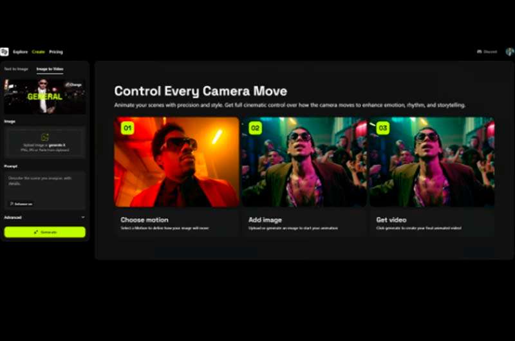The height and width of the screenshot is (341, 515).
Task: Click the 02 step badge
Action: pyautogui.click(x=255, y=128)
